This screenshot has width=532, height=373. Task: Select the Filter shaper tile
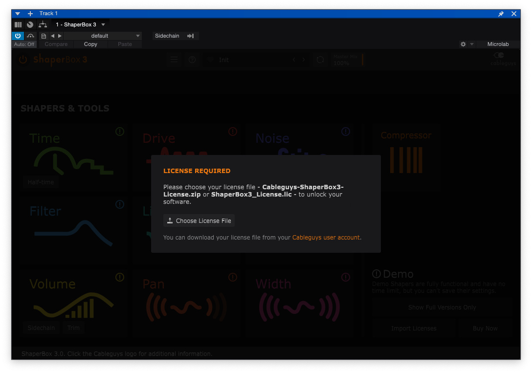click(x=73, y=230)
